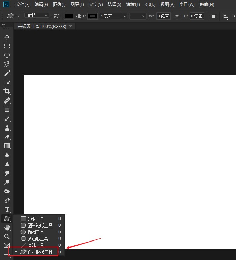Open the stroke line style dropdown
This screenshot has width=236, height=260.
click(138, 16)
